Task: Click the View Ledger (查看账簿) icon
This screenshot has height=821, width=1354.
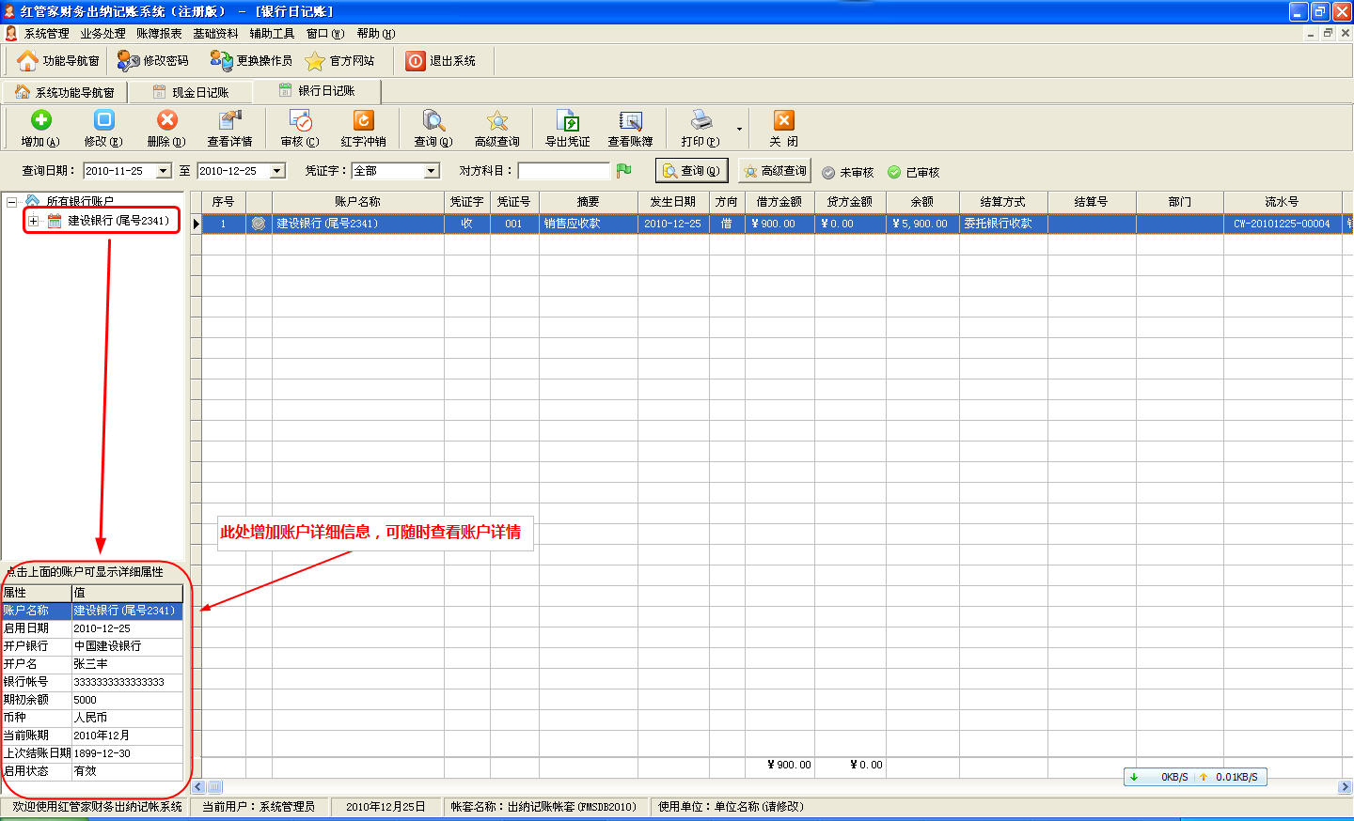Action: click(x=630, y=121)
